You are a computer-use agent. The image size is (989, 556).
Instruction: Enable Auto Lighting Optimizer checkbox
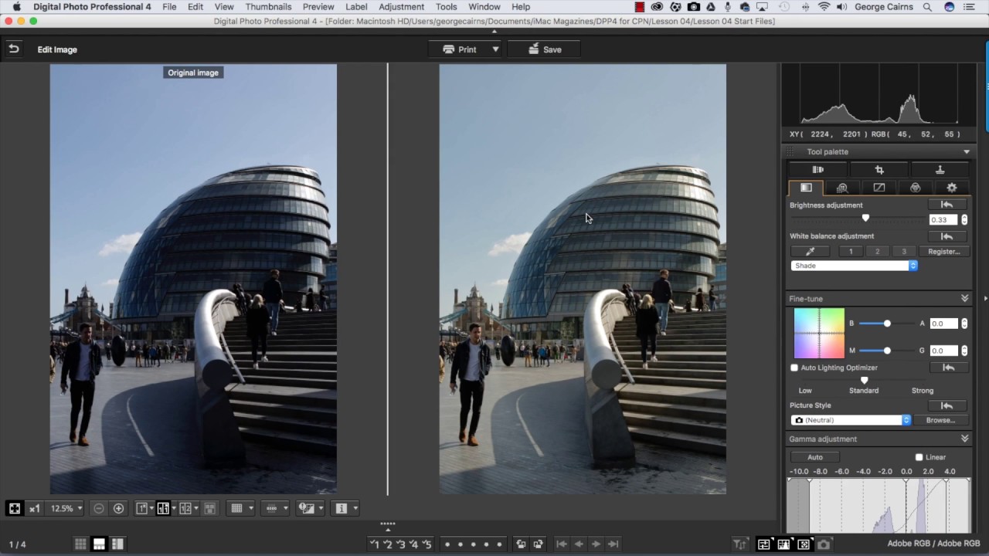tap(794, 368)
